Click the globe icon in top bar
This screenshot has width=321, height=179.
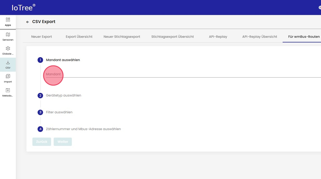point(320,8)
